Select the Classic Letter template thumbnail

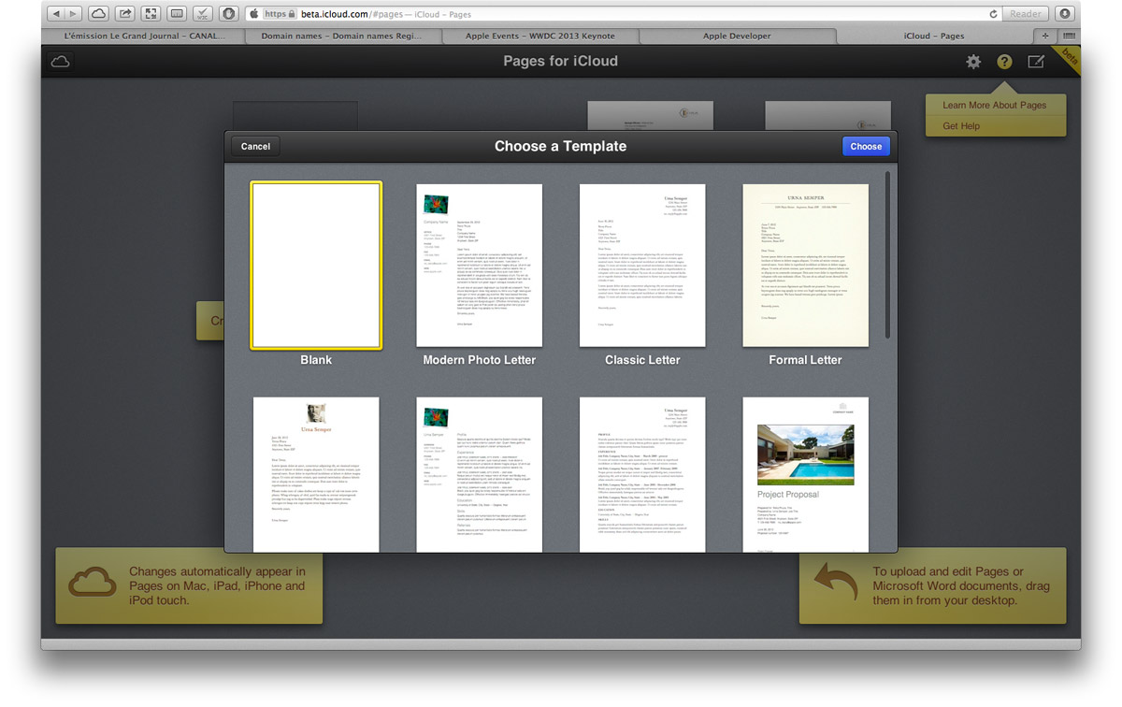click(x=642, y=265)
